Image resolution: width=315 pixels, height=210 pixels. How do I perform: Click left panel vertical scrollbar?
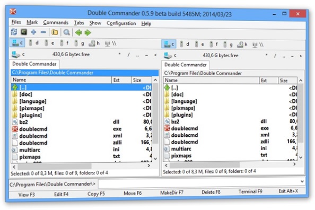(x=155, y=119)
